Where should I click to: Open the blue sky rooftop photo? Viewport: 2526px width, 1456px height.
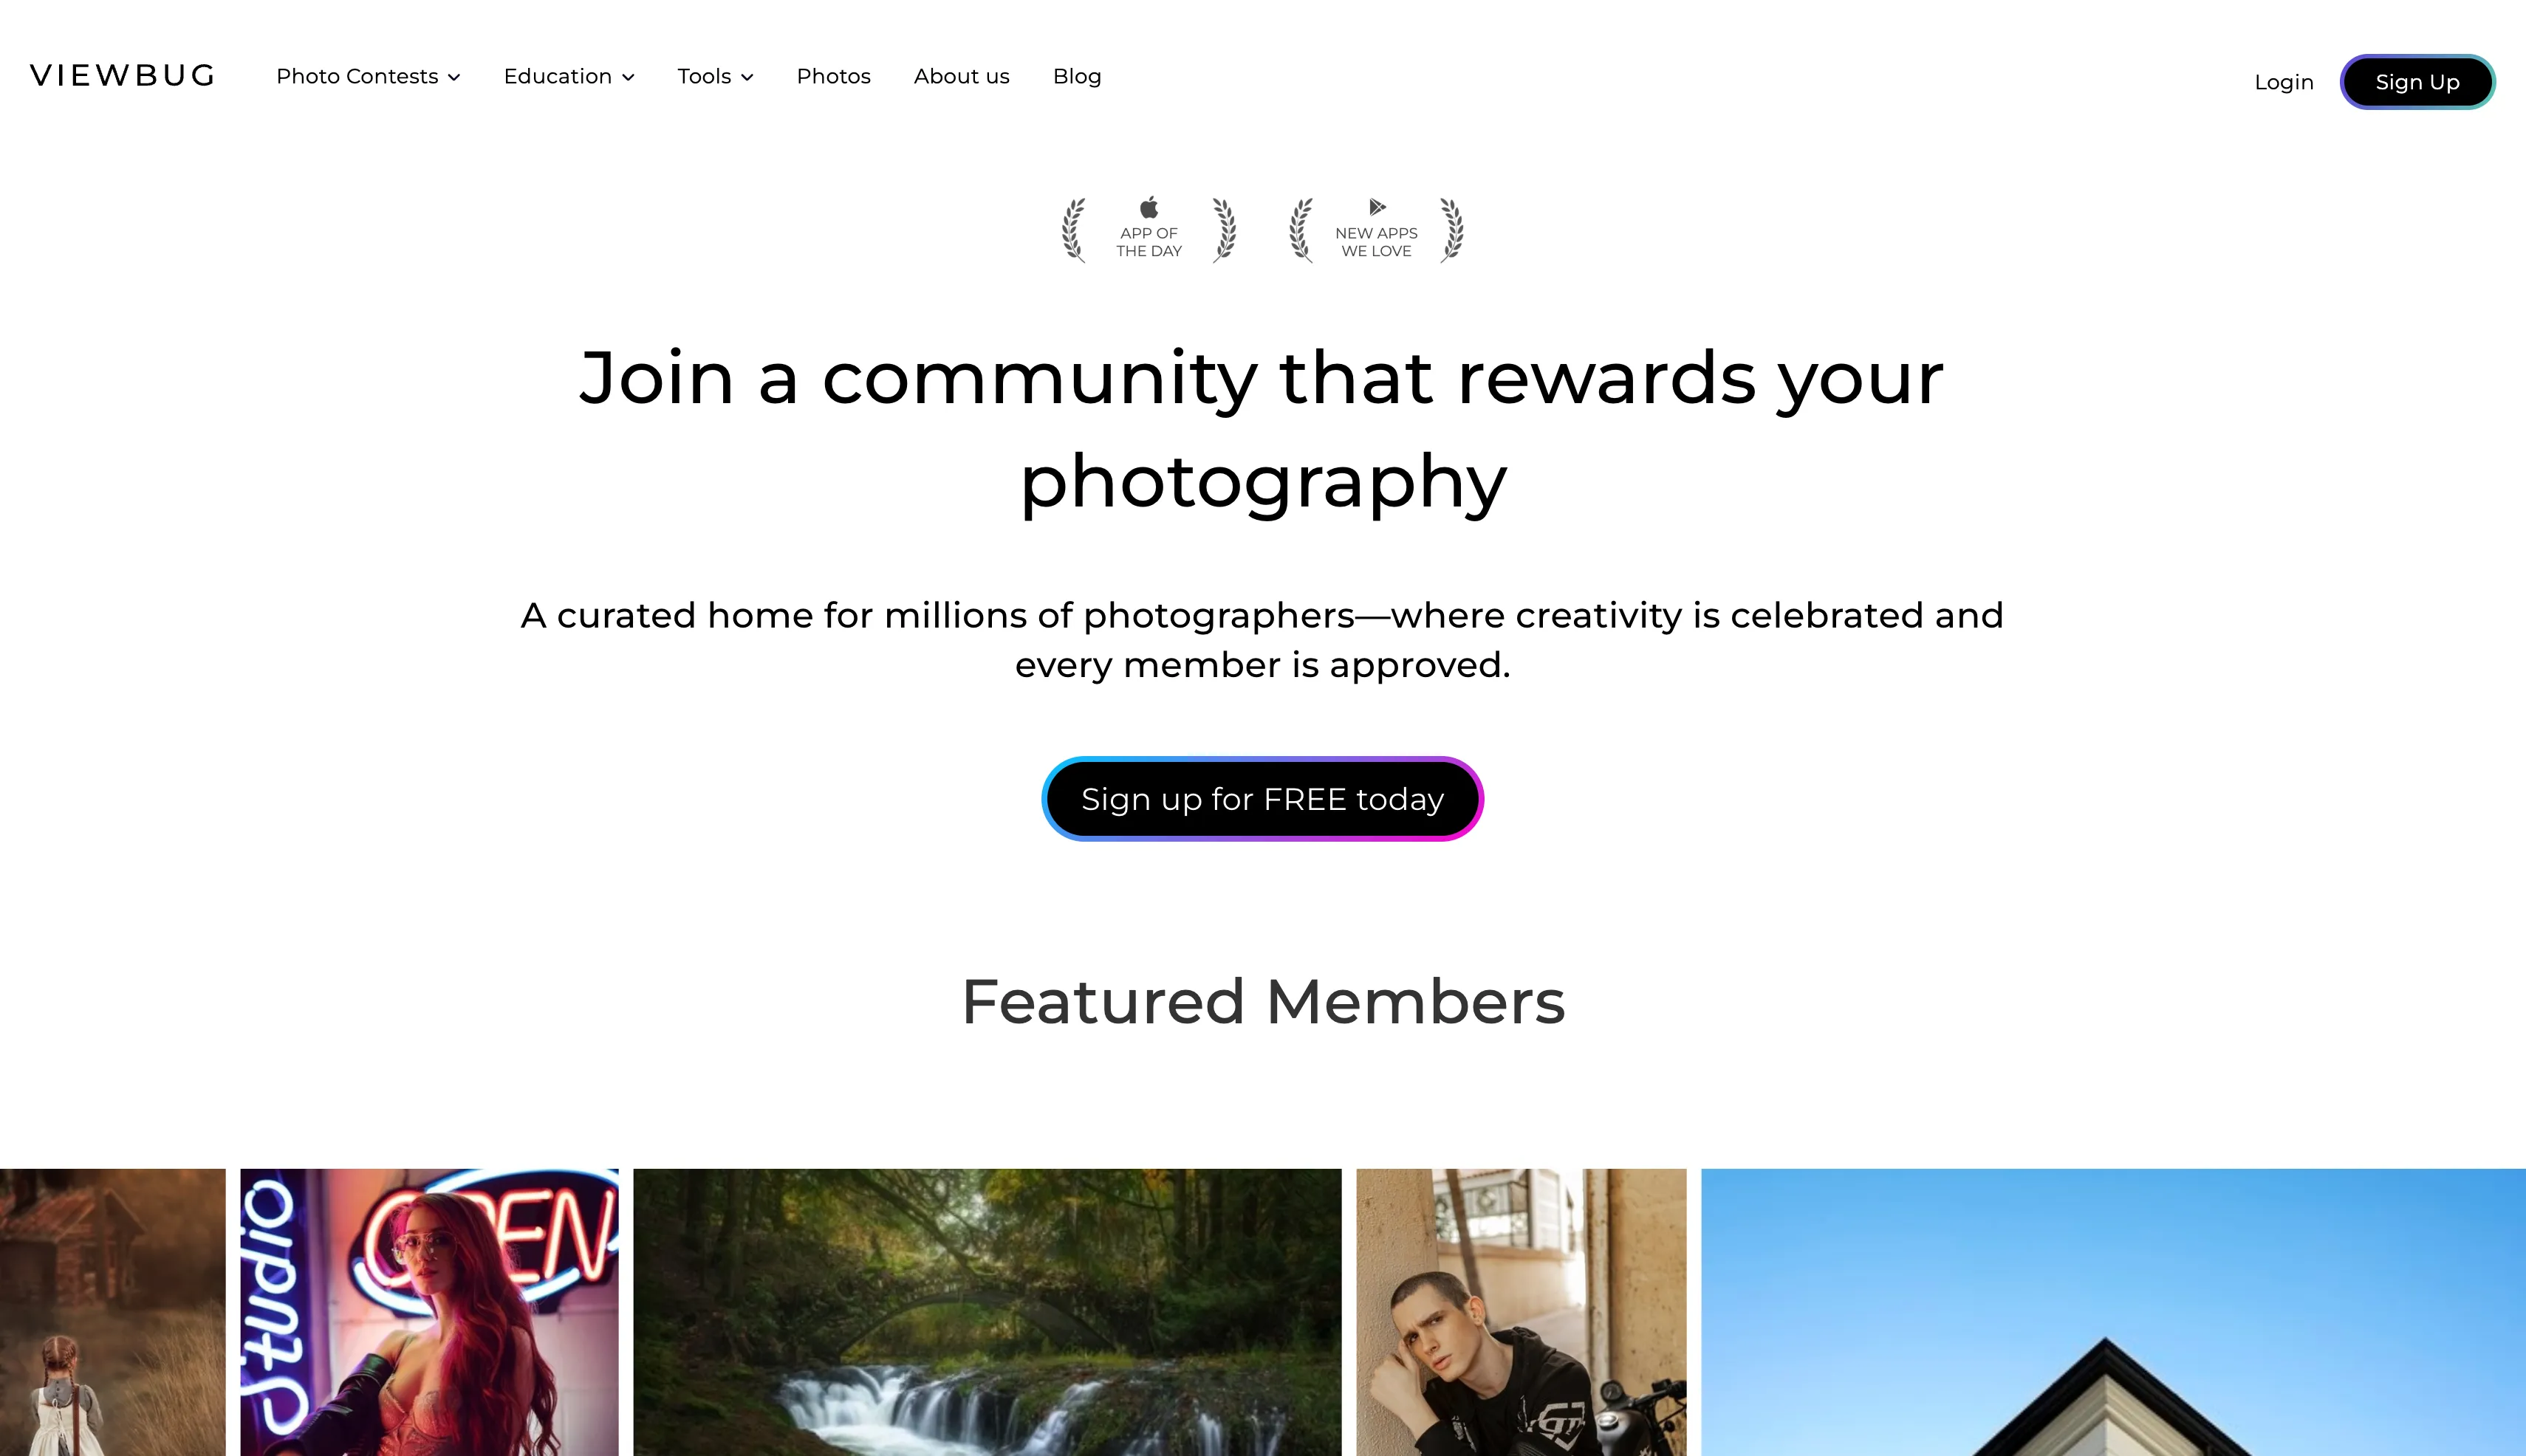[x=2113, y=1312]
